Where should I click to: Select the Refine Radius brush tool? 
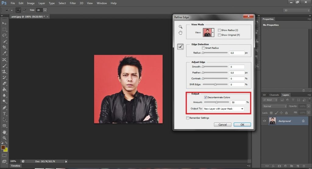click(x=180, y=47)
